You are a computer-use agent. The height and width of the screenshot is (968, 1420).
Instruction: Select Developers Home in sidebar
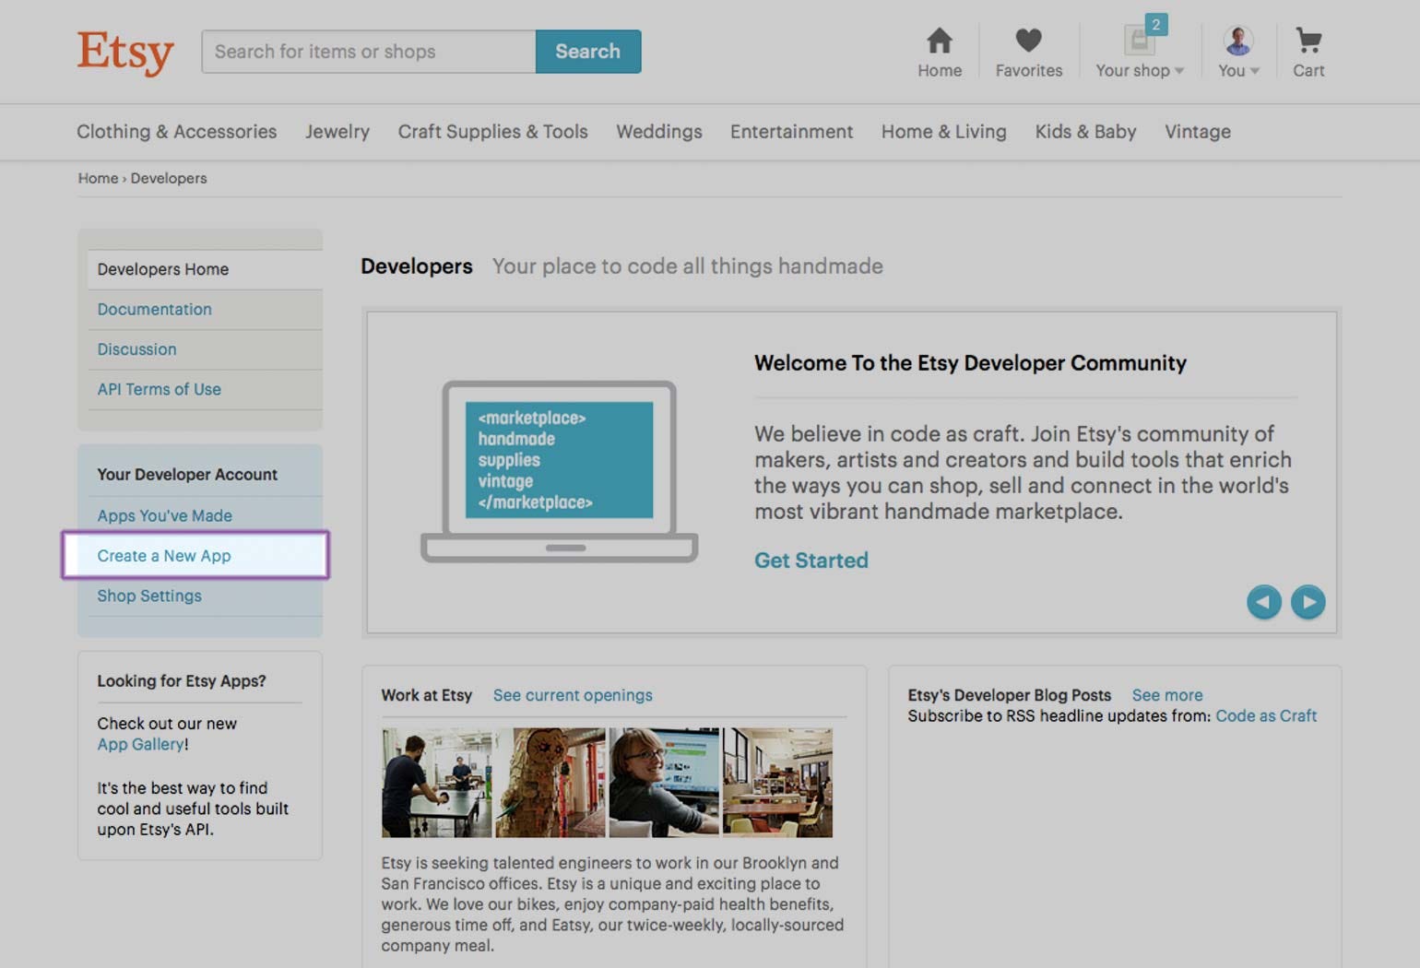click(x=205, y=269)
